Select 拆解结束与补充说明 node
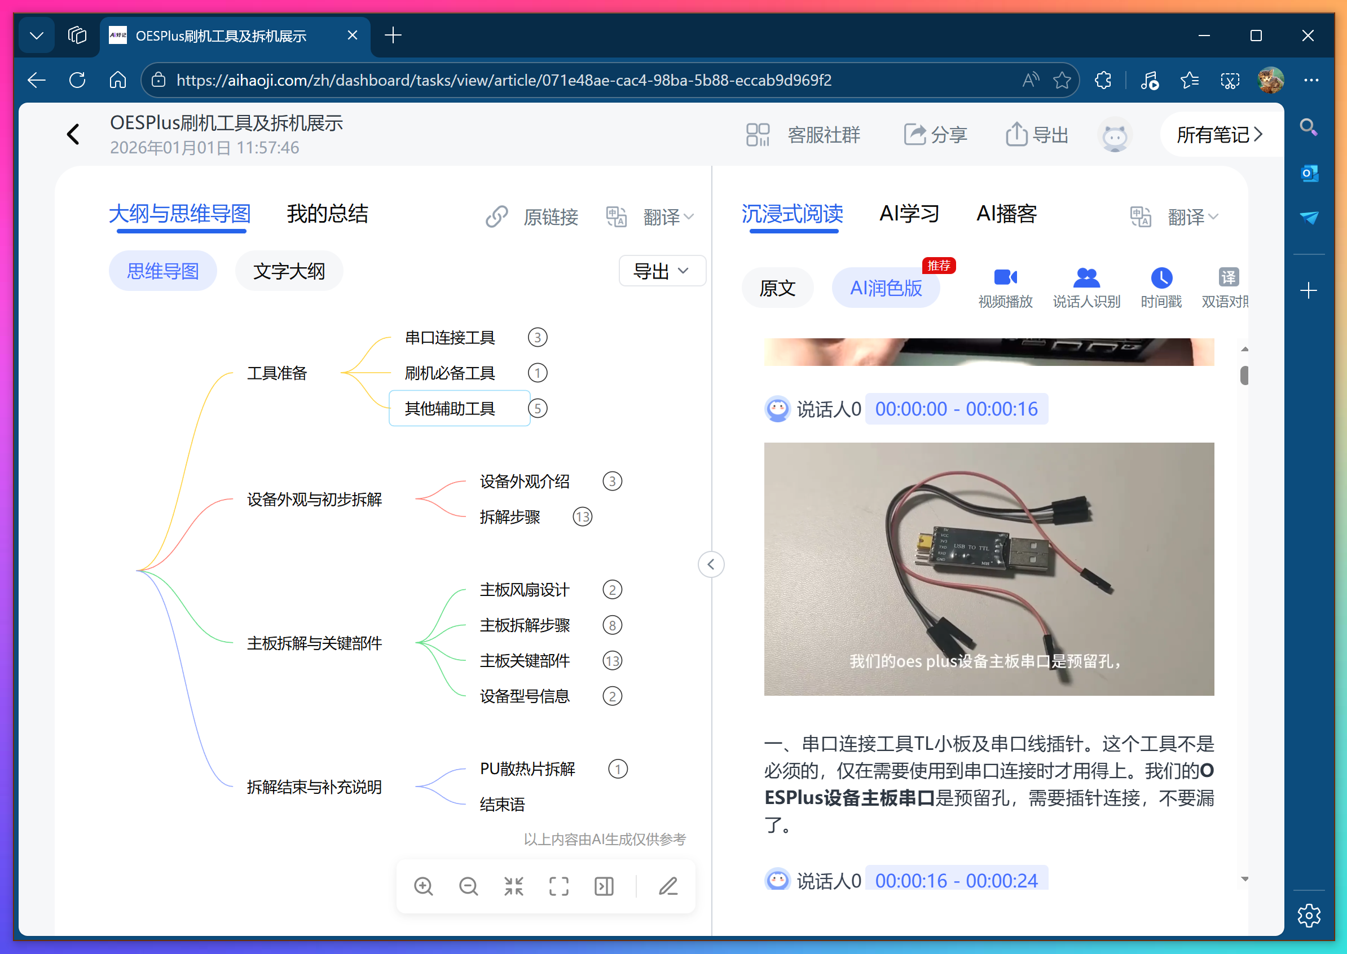Viewport: 1347px width, 954px height. coord(314,787)
